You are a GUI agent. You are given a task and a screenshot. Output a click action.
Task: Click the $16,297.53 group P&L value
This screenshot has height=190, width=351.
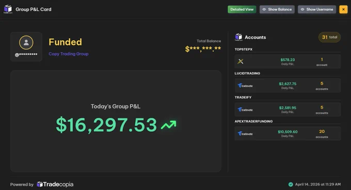(x=106, y=125)
